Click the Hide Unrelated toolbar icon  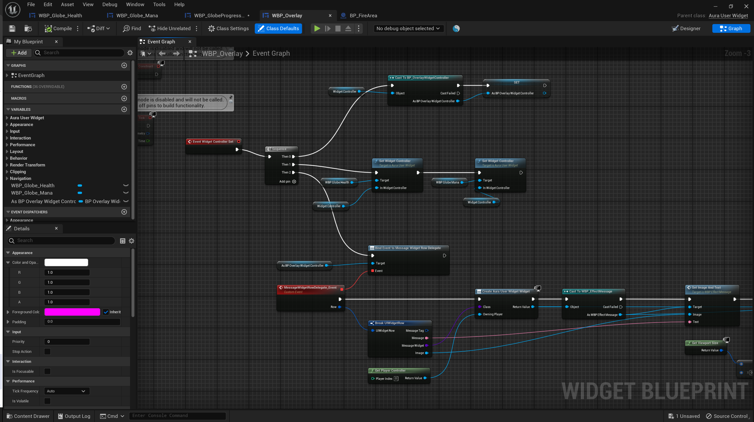click(x=152, y=28)
